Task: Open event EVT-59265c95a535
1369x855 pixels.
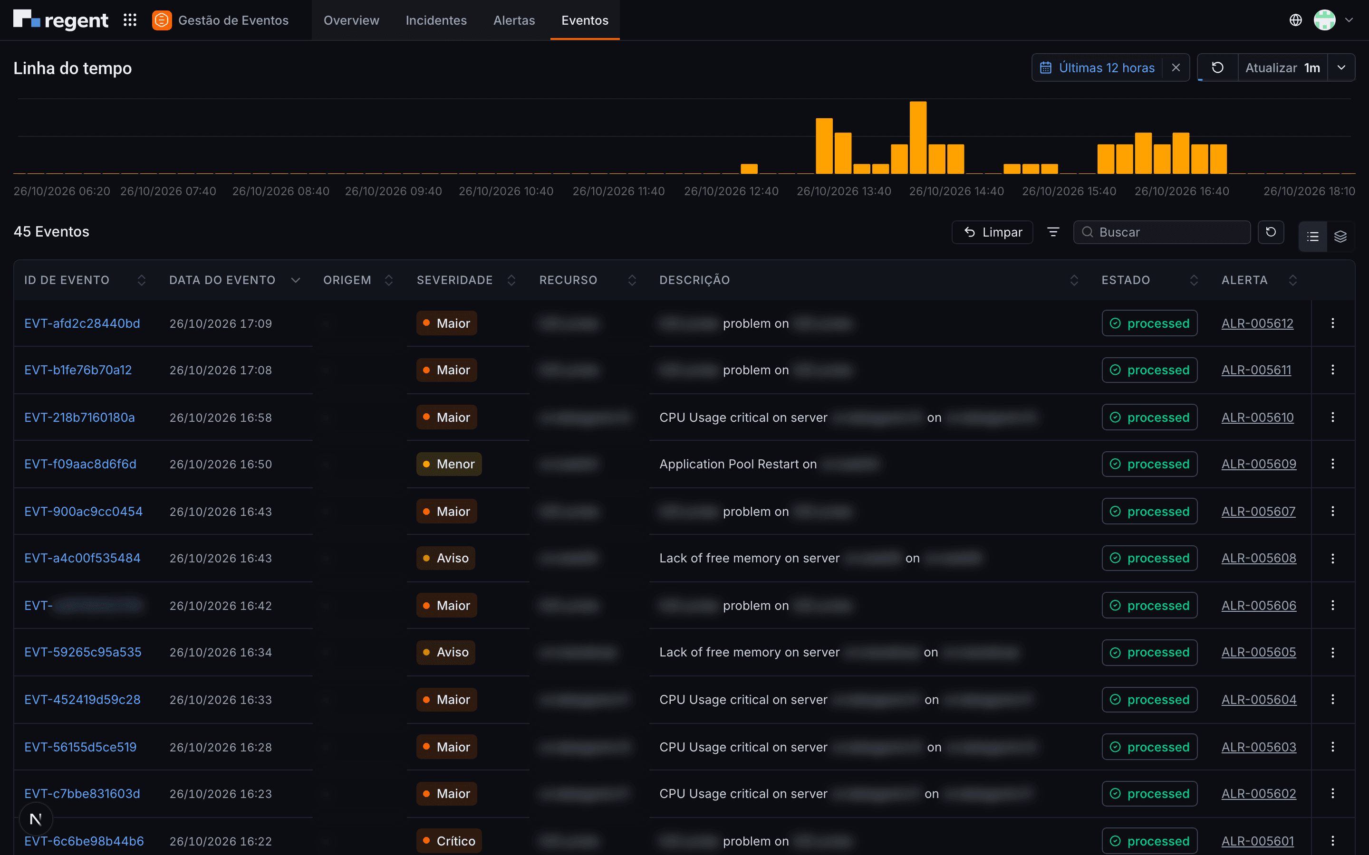Action: click(83, 652)
